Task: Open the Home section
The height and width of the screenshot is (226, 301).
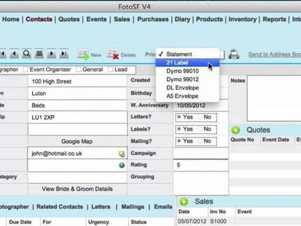Action: (x=11, y=19)
